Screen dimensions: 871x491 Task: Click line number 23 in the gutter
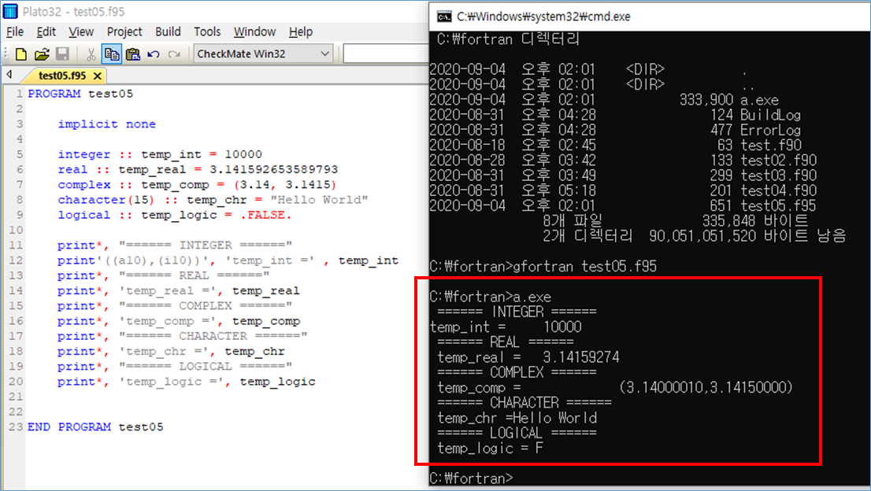(x=16, y=427)
